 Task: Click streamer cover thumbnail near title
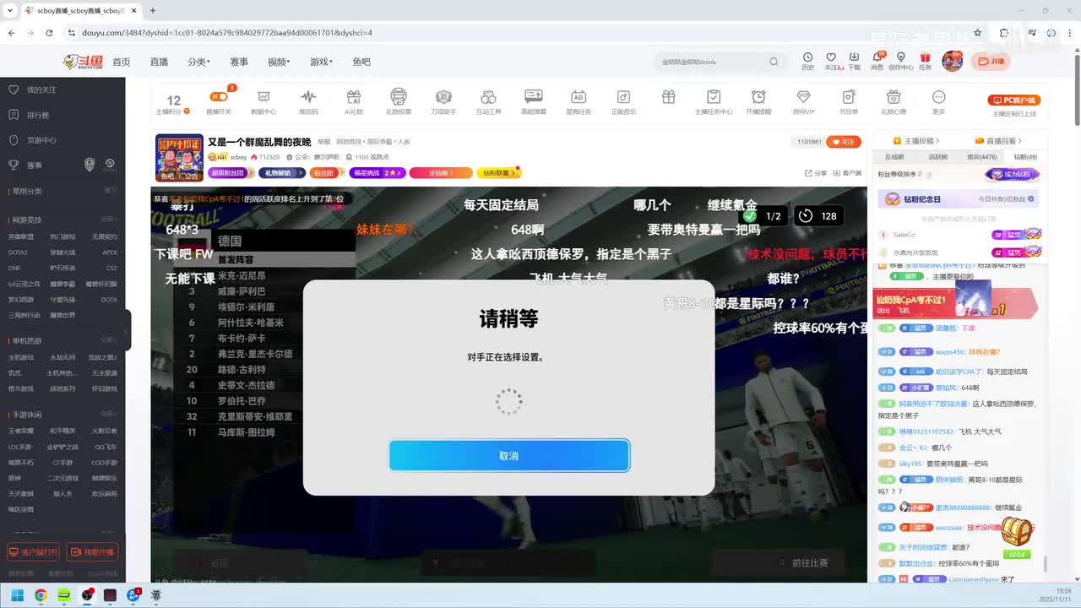click(x=179, y=158)
